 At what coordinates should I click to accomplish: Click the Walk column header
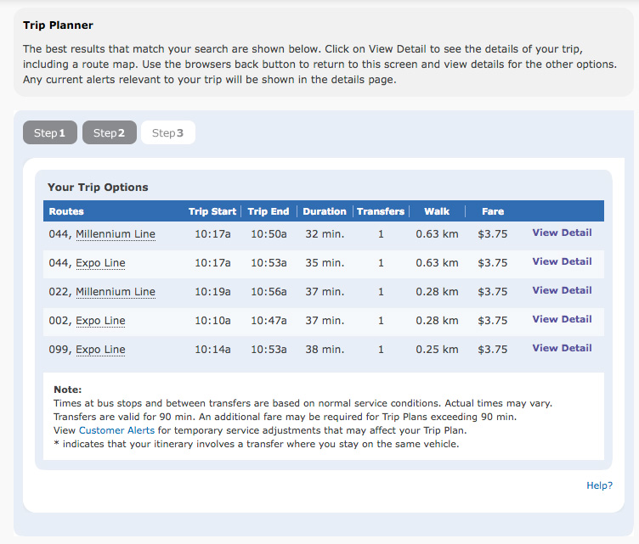[x=437, y=211]
